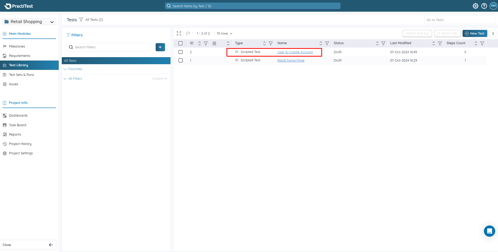Click the New Test button
The image size is (498, 252).
[475, 34]
